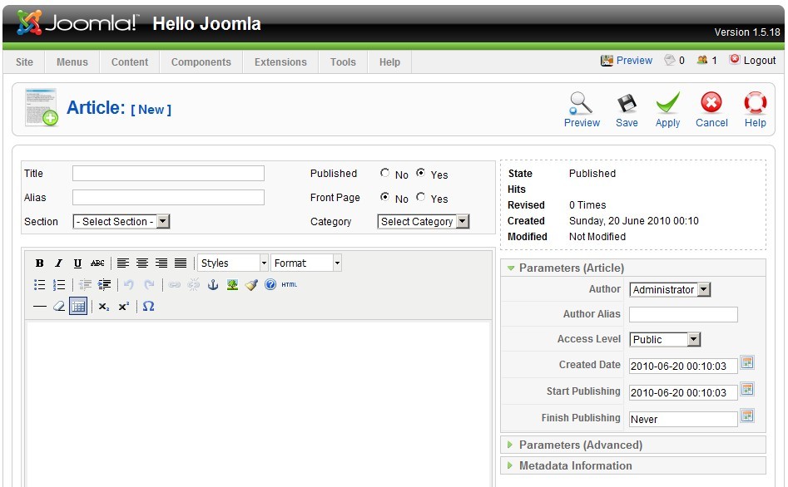Align editor text to the right
This screenshot has width=788, height=487.
(161, 263)
